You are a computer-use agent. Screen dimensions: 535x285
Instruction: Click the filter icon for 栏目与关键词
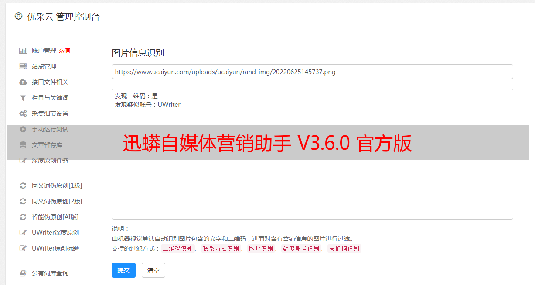[x=23, y=98]
